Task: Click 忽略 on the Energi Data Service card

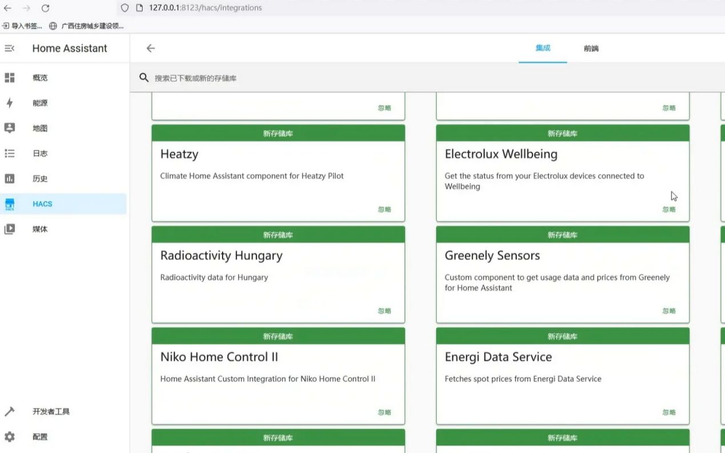Action: click(x=669, y=412)
